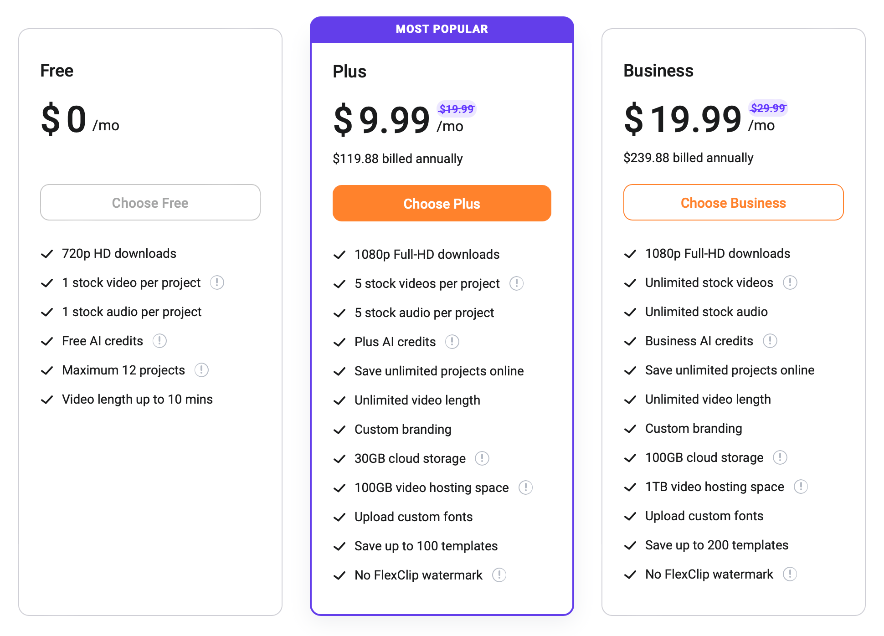Click info icon next to Free AI credits

point(159,341)
